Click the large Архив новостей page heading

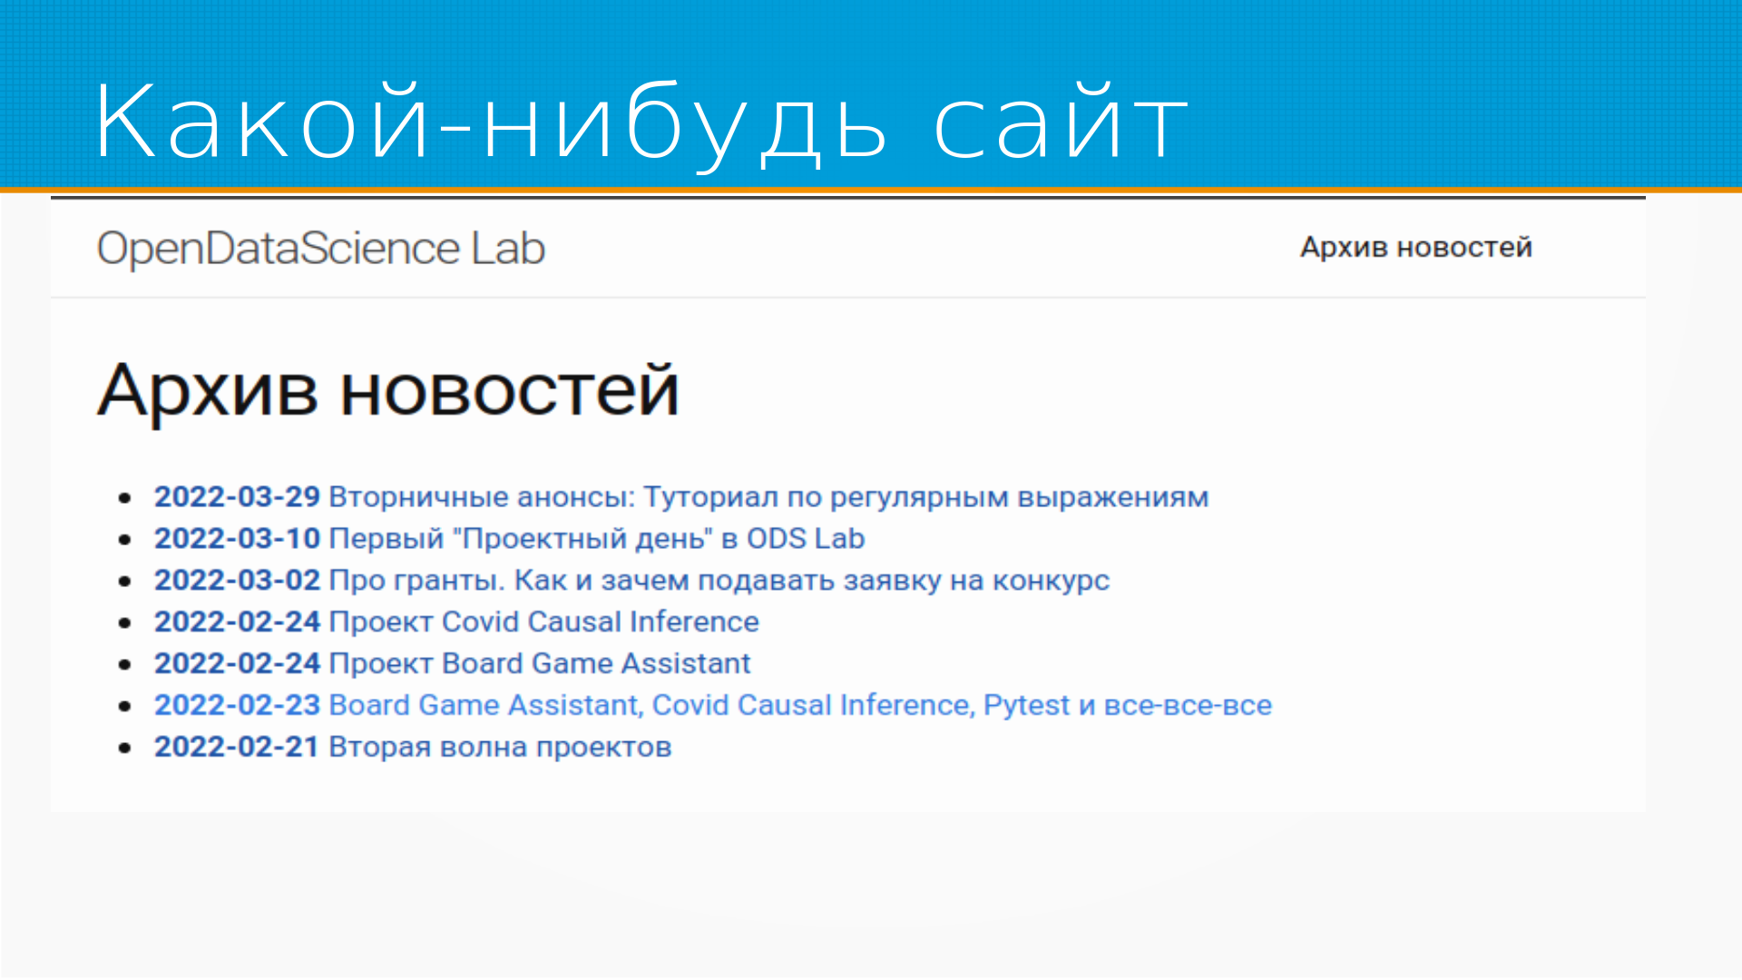tap(388, 390)
